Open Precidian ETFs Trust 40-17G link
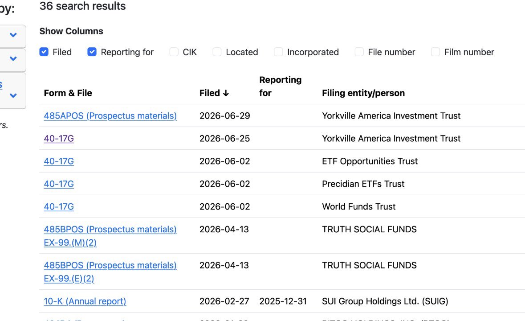The image size is (525, 321). tap(59, 184)
